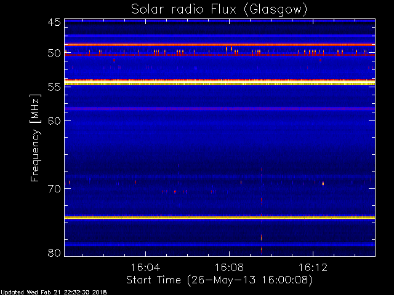Click the blue band at 45 MHz
Viewport: 394px width, 295px height.
pos(185,21)
